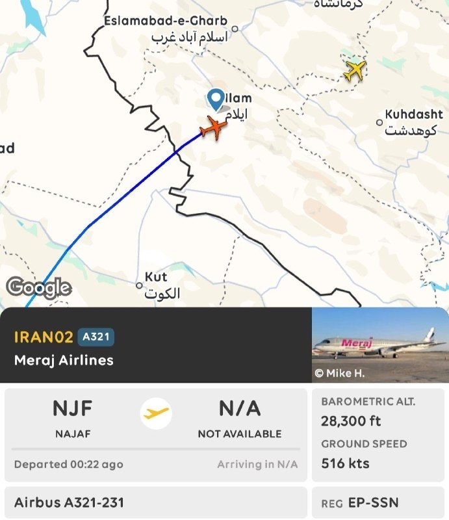449x520 pixels.
Task: Select the yellow aircraft near Kuhdasht
Action: (355, 70)
